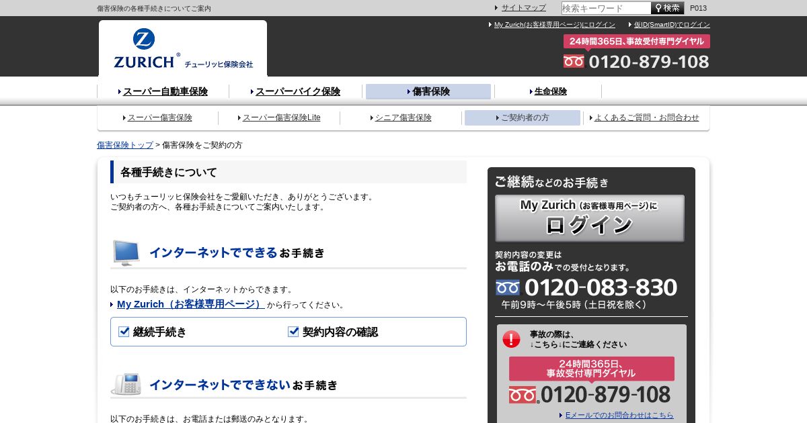Click the arrow bullet before スーパー自動車保険
The height and width of the screenshot is (423, 807).
(x=120, y=92)
